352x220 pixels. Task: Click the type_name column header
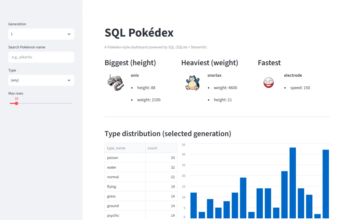pos(125,148)
